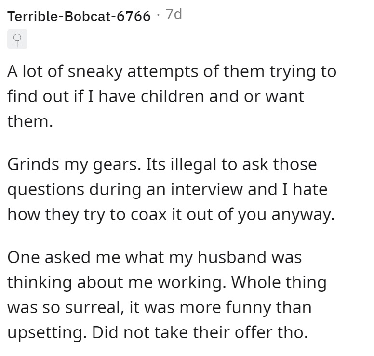
Task: Click the first paragraph about sneaky attempts
Action: 172,96
